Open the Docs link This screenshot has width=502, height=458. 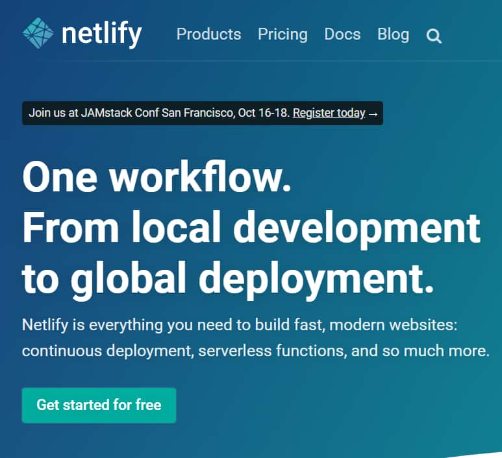coord(342,34)
